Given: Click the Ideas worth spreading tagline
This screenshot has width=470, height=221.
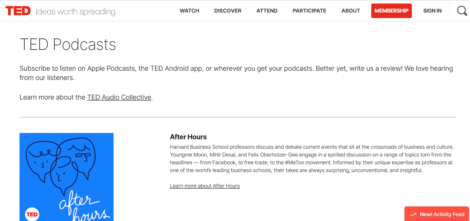Looking at the screenshot, I should (x=75, y=12).
